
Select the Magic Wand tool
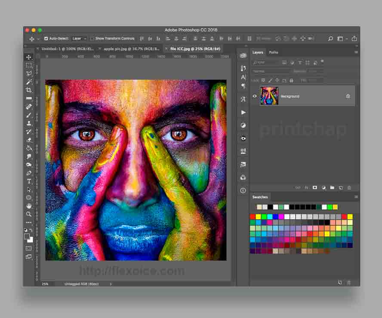(29, 82)
